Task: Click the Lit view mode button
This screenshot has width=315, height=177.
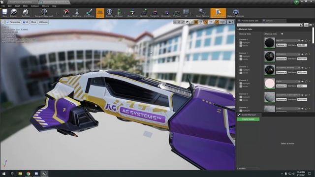Action: coord(26,22)
